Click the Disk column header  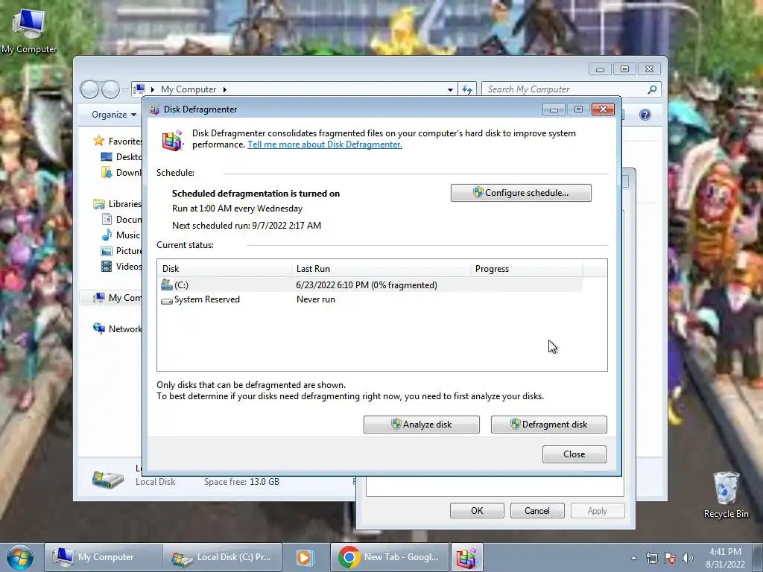click(x=224, y=268)
